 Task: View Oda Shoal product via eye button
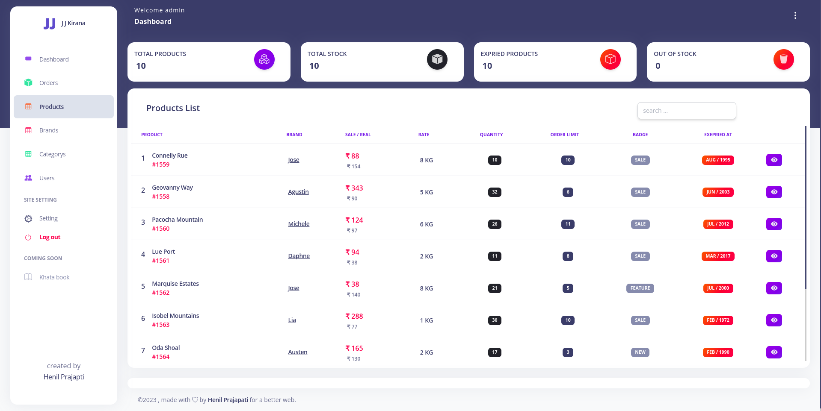[x=774, y=352]
